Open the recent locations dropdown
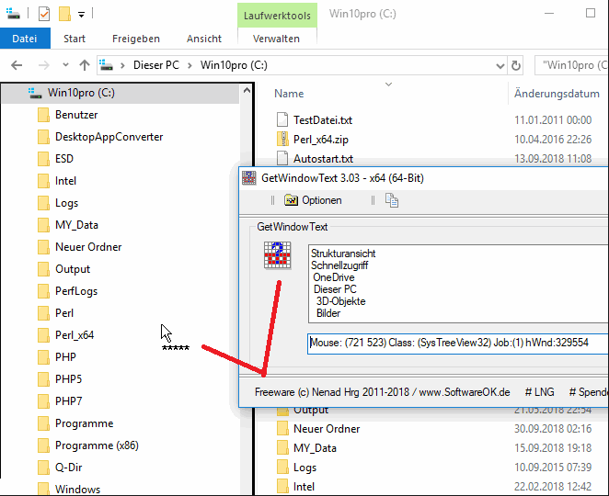Viewport: 609px width, 496px height. [x=65, y=65]
